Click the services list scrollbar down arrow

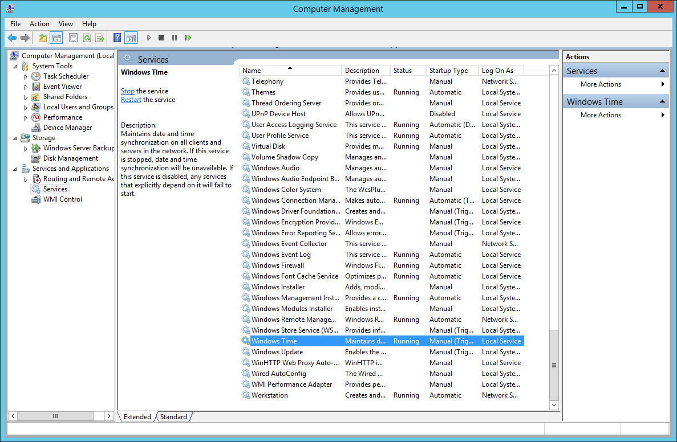[x=554, y=405]
